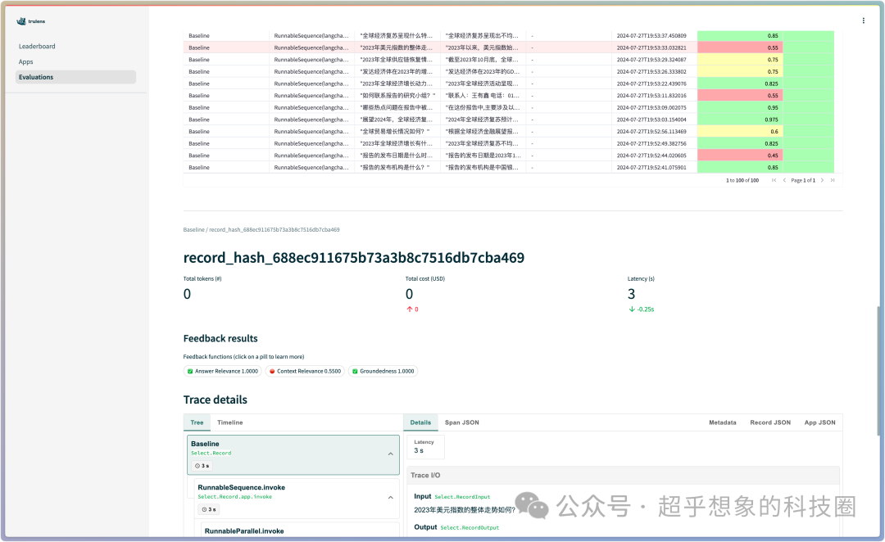
Task: Click clock icon on Baseline tree node
Action: tap(196, 466)
